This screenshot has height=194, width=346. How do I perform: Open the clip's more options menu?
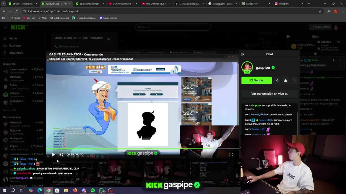pyautogui.click(x=294, y=80)
